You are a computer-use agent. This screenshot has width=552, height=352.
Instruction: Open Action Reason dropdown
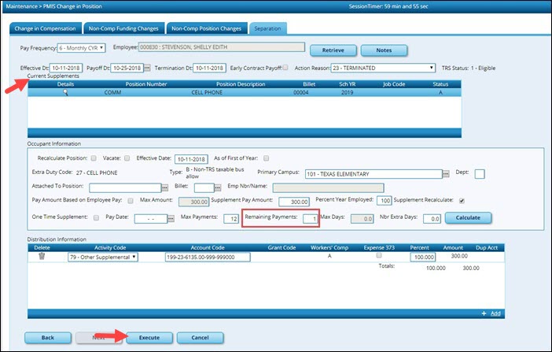(385, 68)
